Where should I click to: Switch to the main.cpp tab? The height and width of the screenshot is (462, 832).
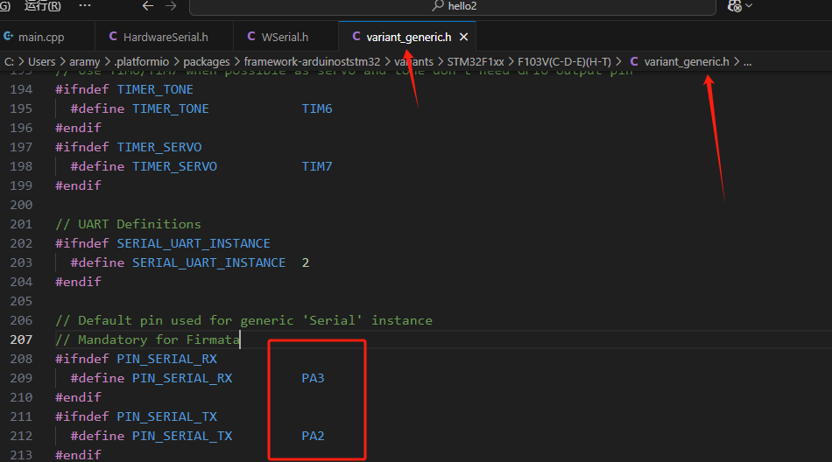pyautogui.click(x=41, y=37)
